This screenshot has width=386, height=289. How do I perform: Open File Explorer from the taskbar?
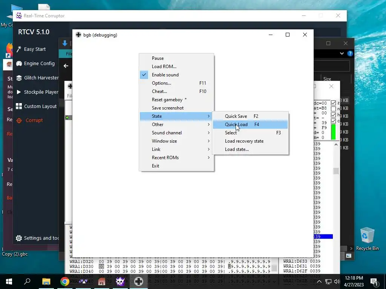[46, 281]
